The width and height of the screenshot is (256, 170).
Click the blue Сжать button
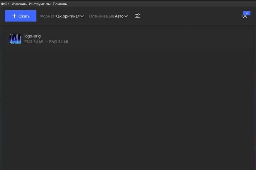[x=20, y=16]
